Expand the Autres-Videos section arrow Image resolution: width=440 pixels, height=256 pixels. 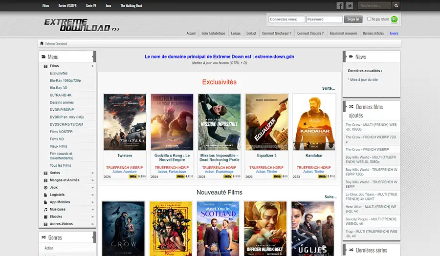(x=92, y=224)
